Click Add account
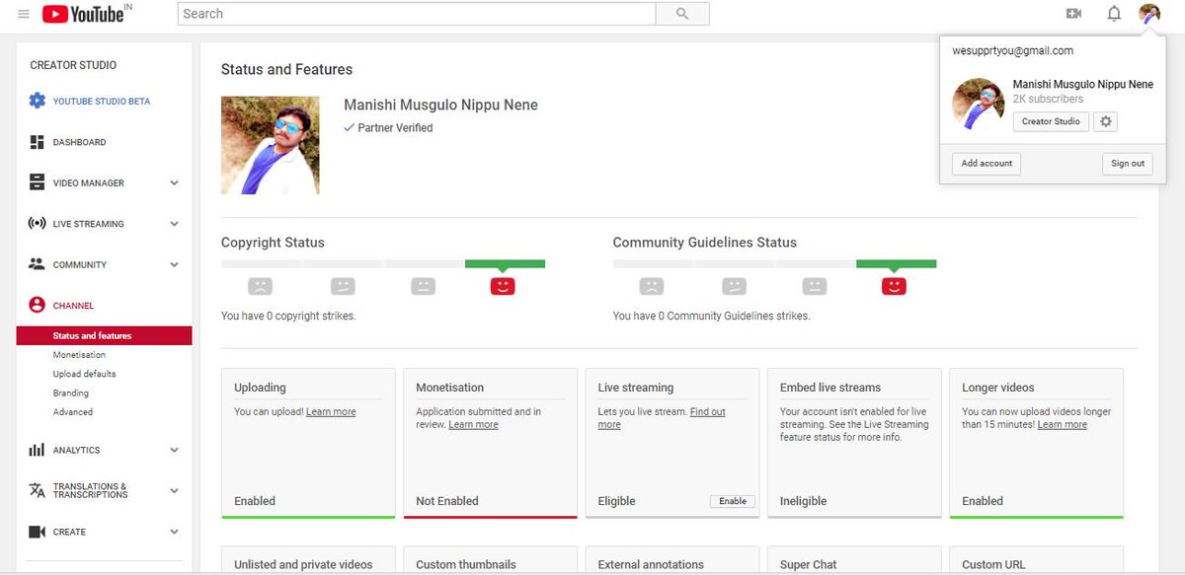 [987, 163]
